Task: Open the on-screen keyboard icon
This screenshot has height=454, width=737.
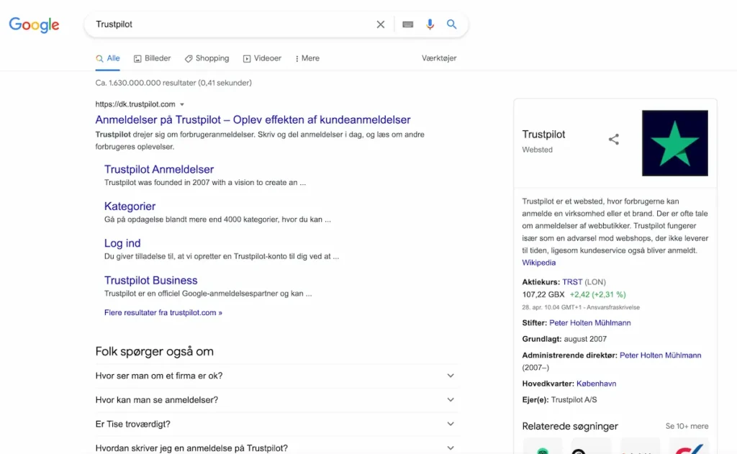Action: click(407, 24)
